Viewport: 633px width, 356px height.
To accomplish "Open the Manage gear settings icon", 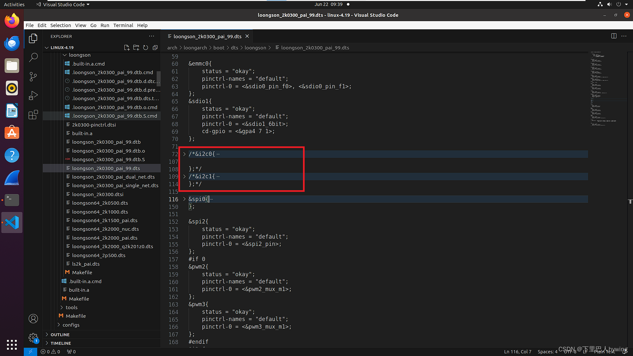I will [33, 337].
